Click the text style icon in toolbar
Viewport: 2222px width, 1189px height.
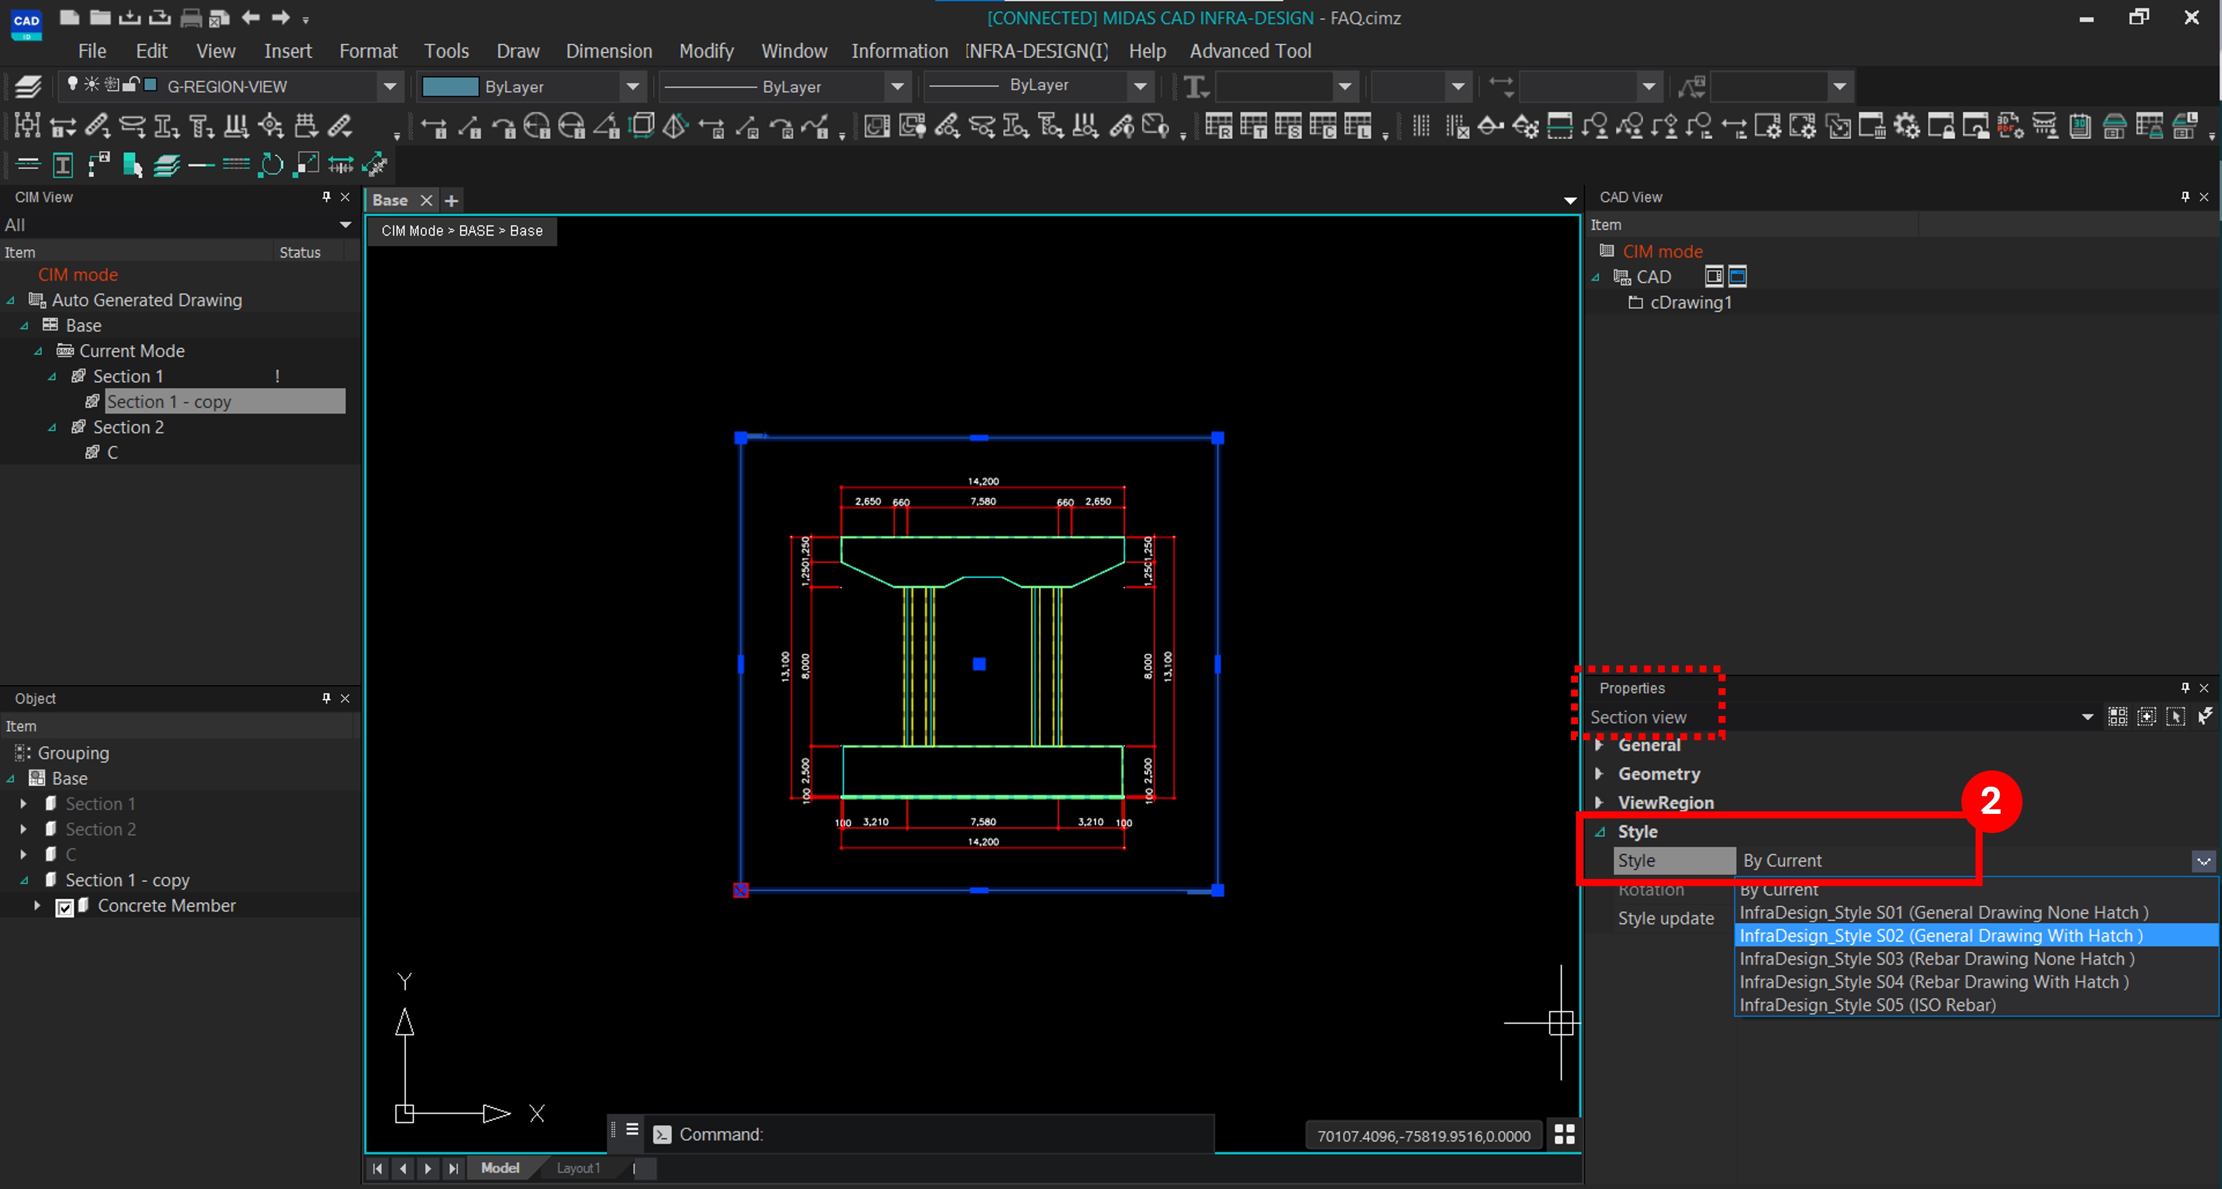[1195, 86]
